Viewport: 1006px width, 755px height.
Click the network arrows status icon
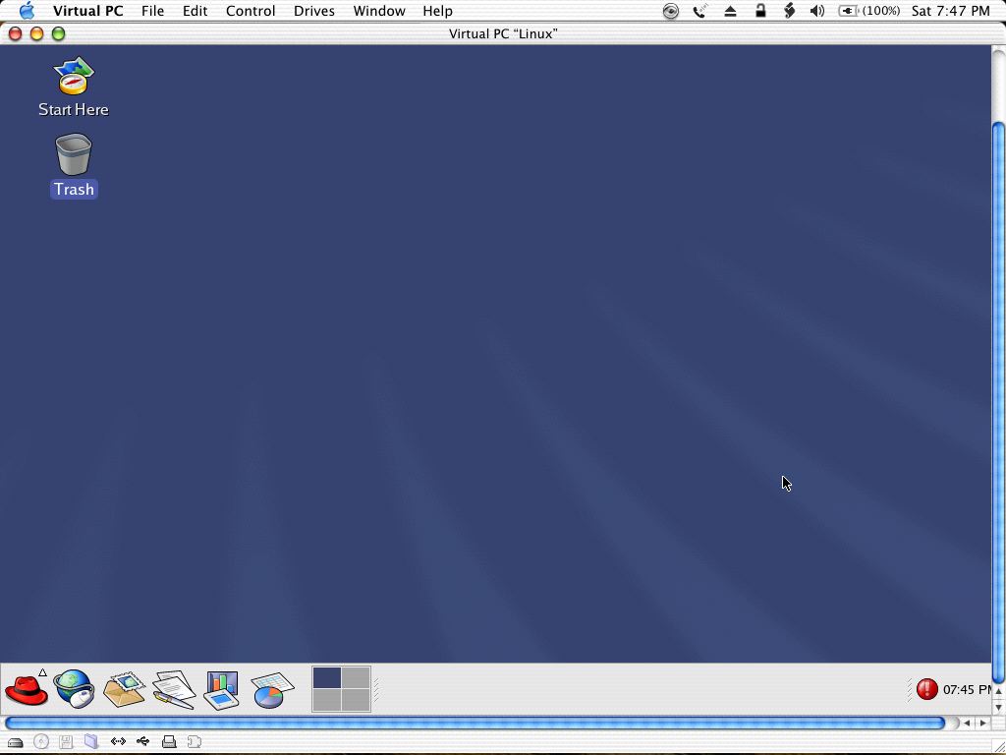(118, 741)
